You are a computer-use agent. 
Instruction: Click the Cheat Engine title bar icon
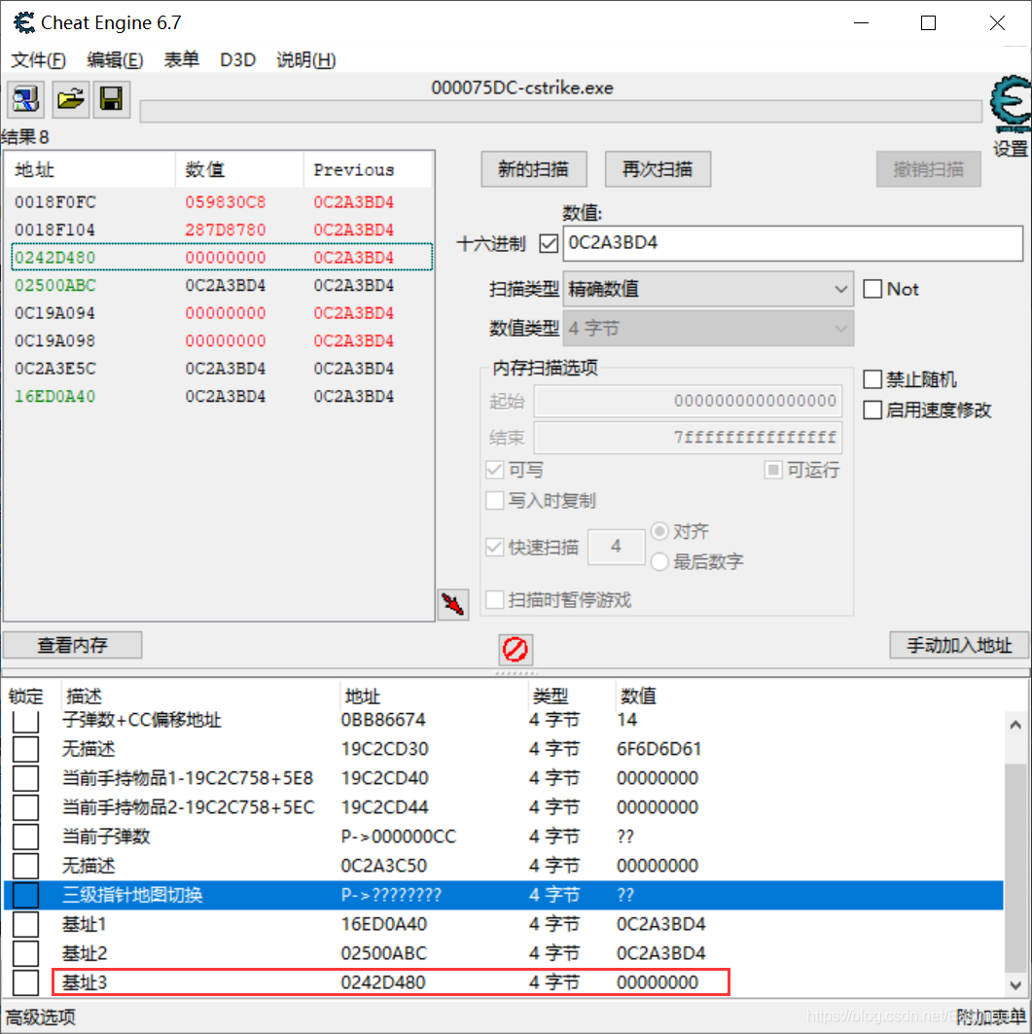[x=24, y=23]
